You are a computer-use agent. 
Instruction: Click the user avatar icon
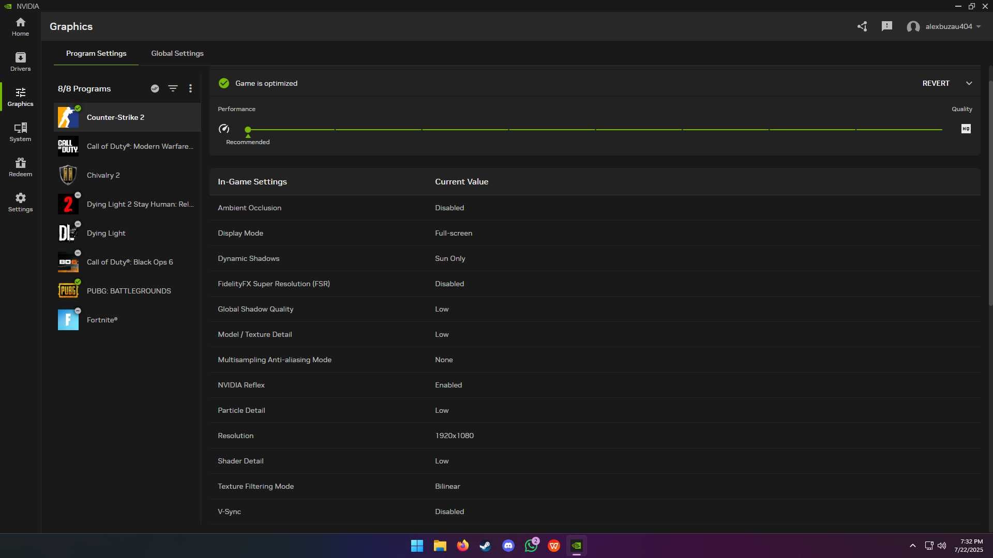click(913, 26)
